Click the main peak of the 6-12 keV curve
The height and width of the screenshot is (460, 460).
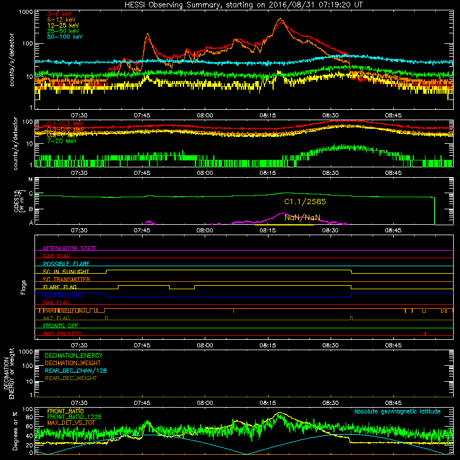[x=281, y=19]
